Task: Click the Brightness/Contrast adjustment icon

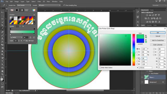Action: 147,15
